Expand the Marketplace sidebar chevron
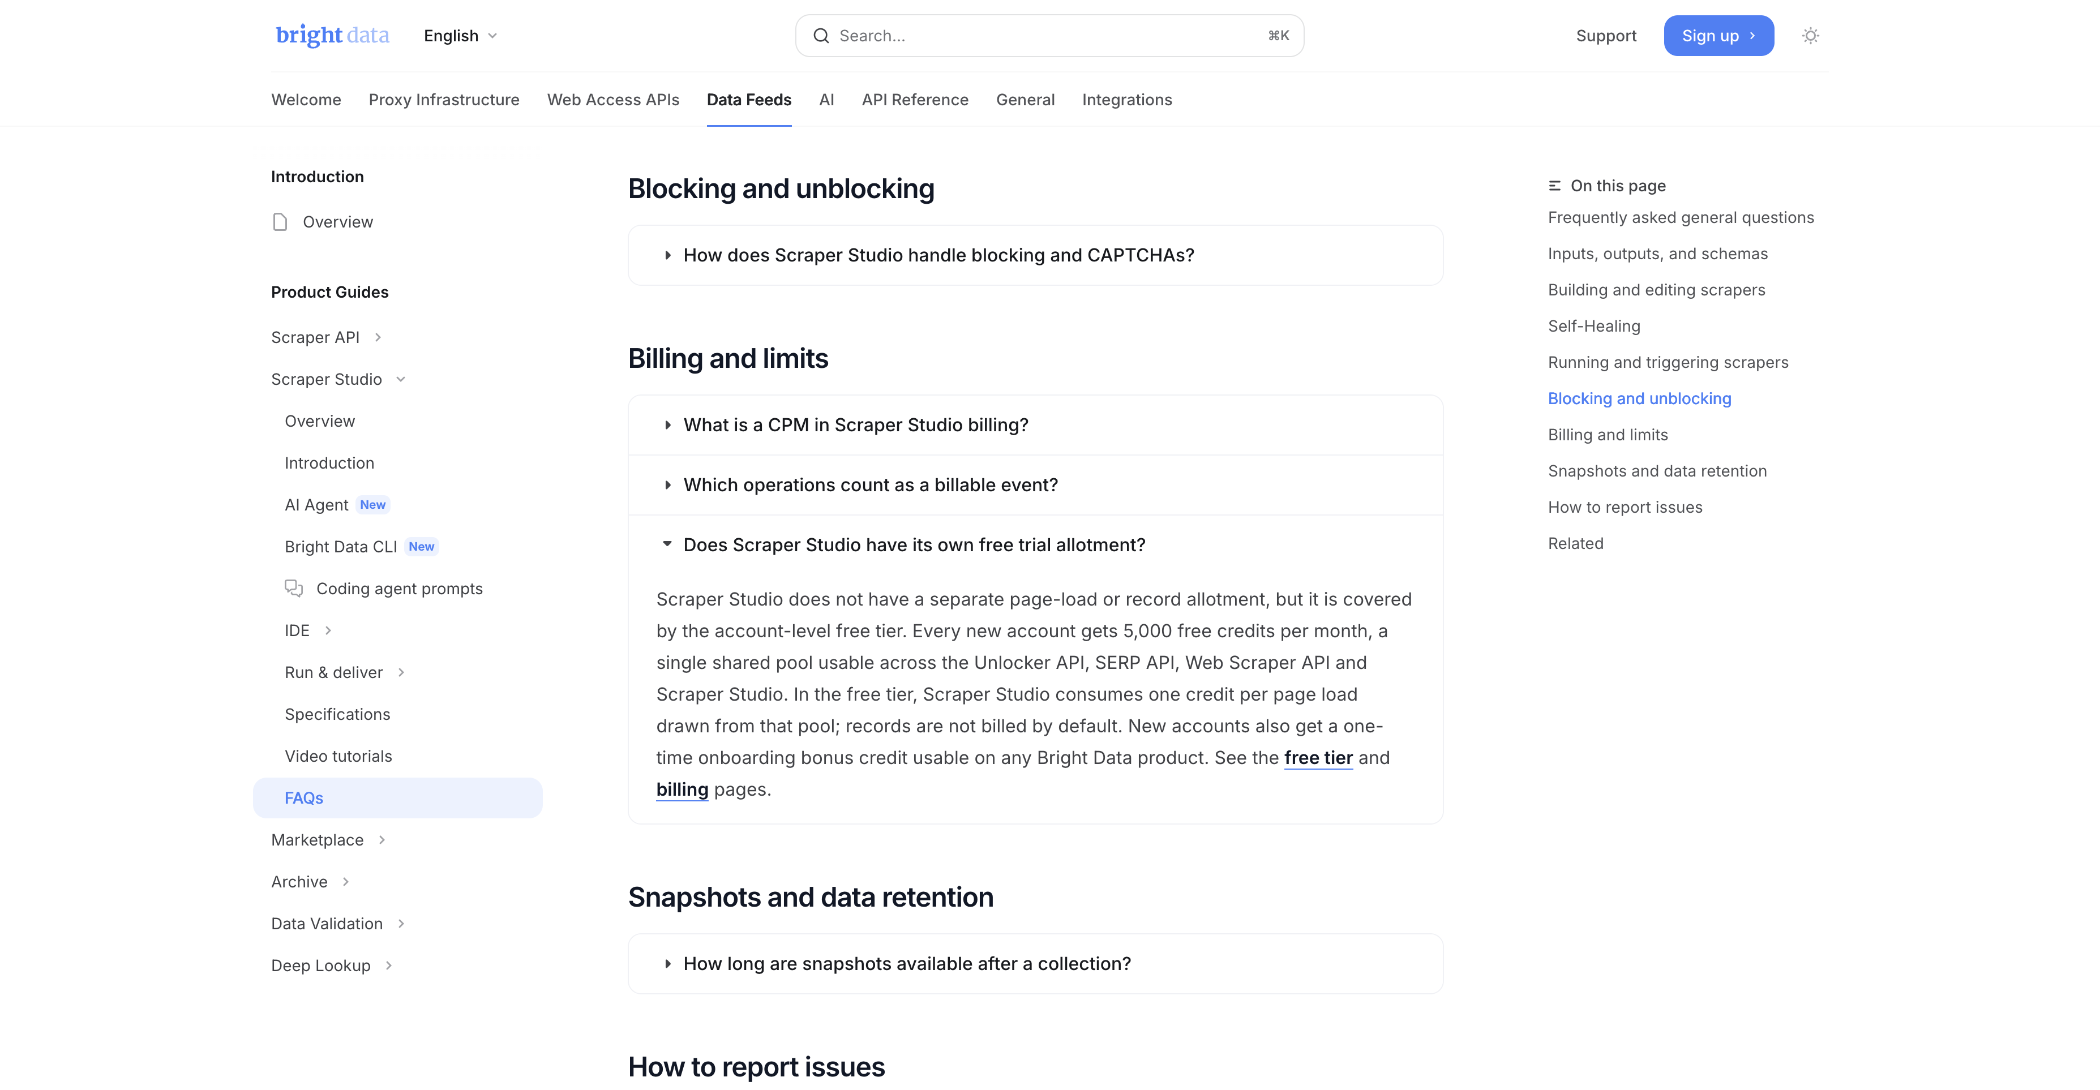Image resolution: width=2100 pixels, height=1090 pixels. [x=382, y=840]
